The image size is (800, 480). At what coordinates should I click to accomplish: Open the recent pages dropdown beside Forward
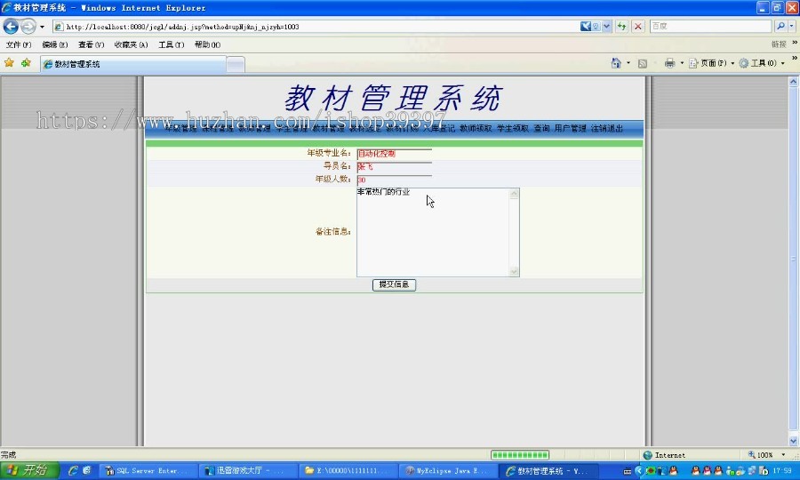click(x=43, y=27)
